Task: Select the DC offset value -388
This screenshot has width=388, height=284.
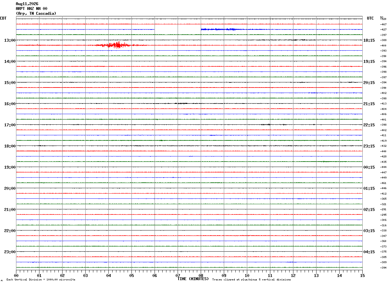Action: tap(383, 40)
